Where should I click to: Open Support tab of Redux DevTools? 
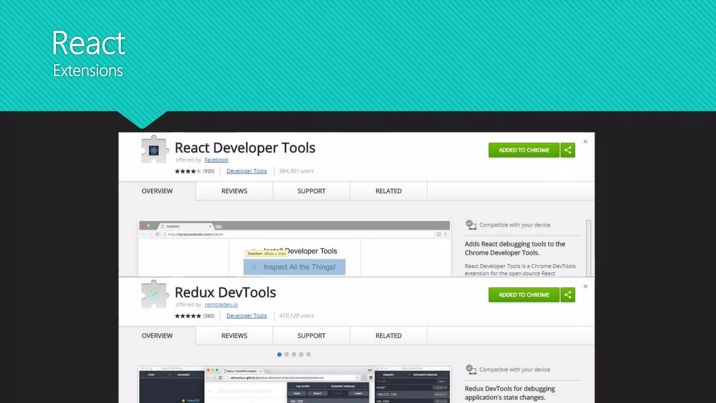311,335
